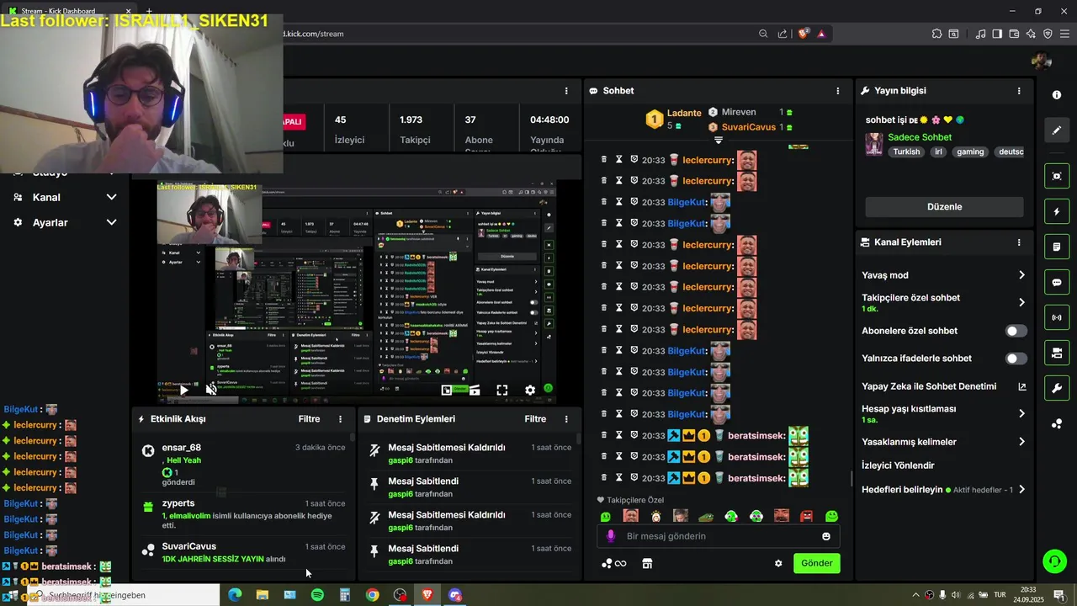Open chat settings gear near Gönder
Image resolution: width=1077 pixels, height=606 pixels.
778,563
